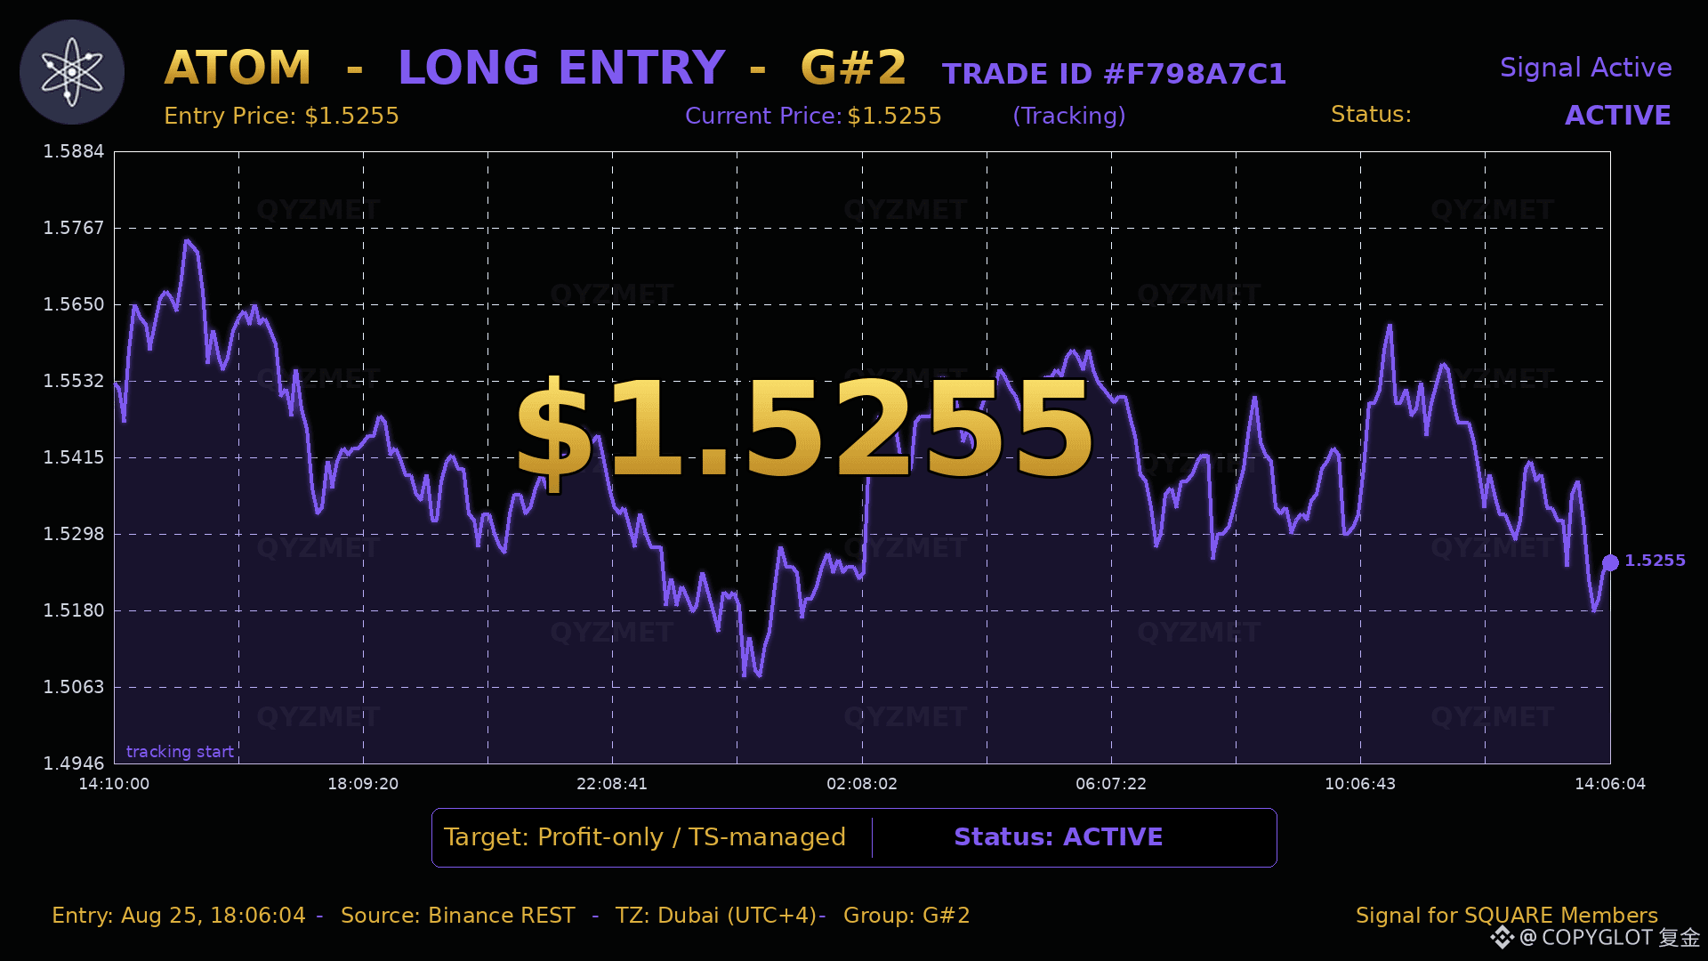Image resolution: width=1708 pixels, height=961 pixels.
Task: Click the Group: G#2 footer text
Action: pos(906,916)
